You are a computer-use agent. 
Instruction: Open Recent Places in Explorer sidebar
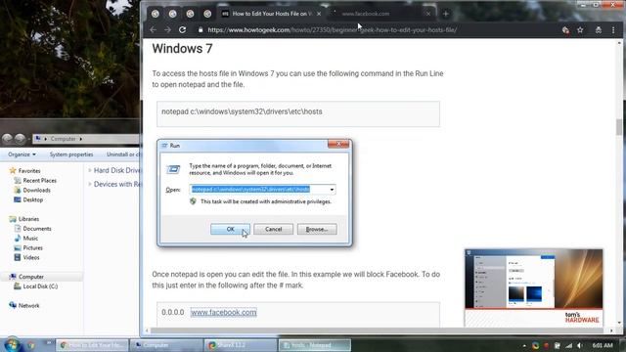pos(39,180)
